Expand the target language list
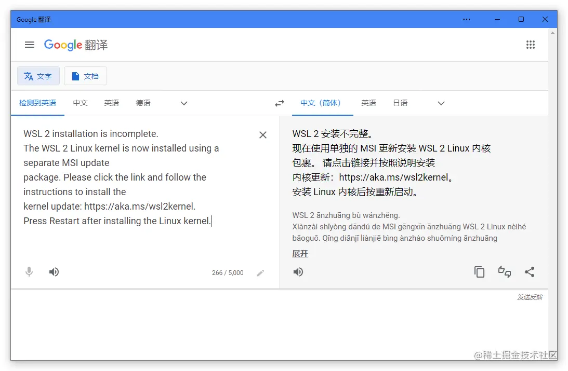The width and height of the screenshot is (568, 371). coord(441,103)
